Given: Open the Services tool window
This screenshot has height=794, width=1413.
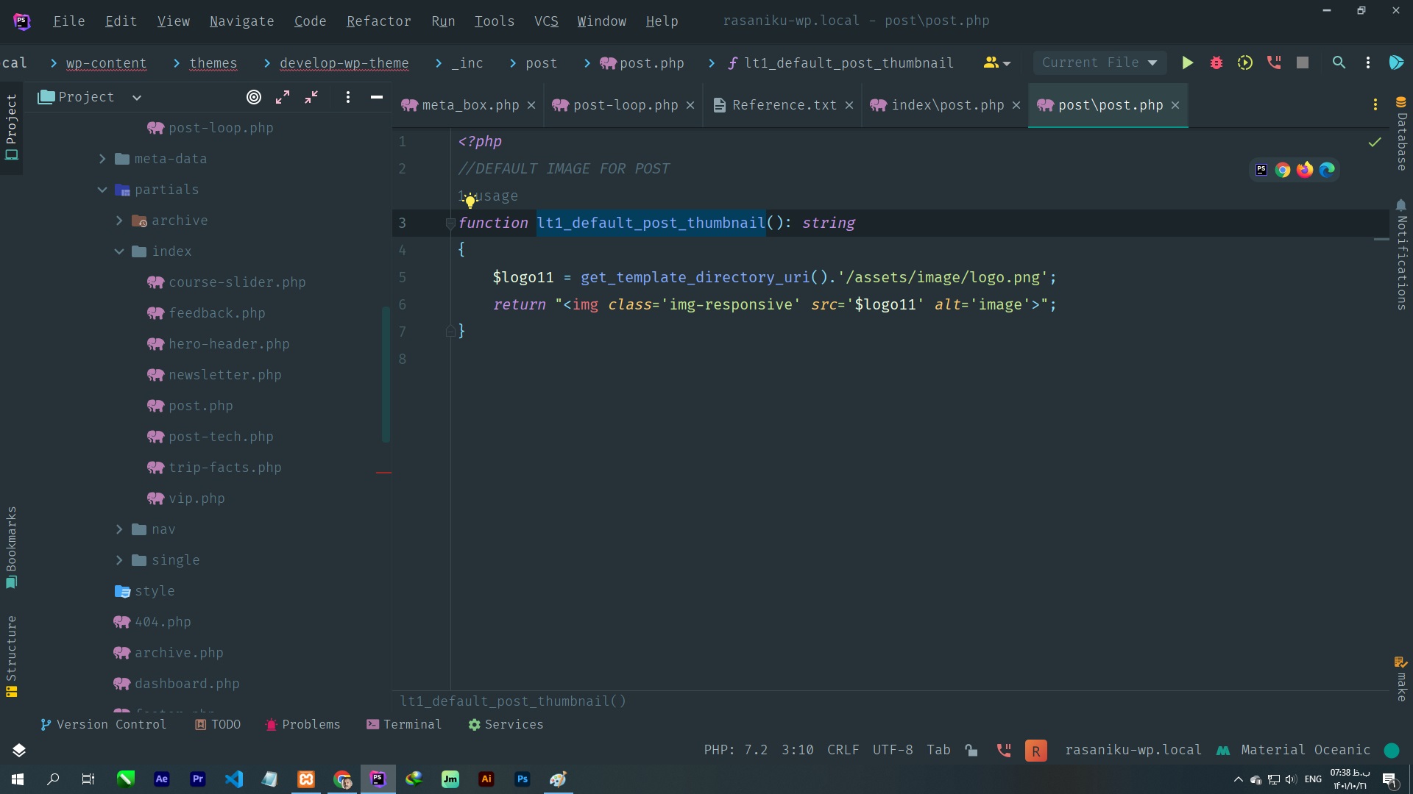Looking at the screenshot, I should 506,725.
